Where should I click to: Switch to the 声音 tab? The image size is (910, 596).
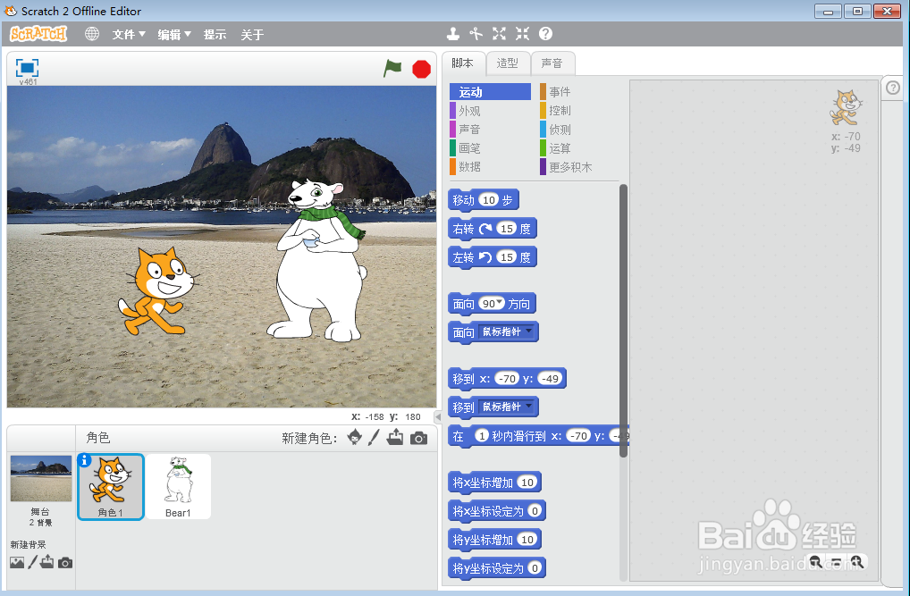tap(552, 63)
